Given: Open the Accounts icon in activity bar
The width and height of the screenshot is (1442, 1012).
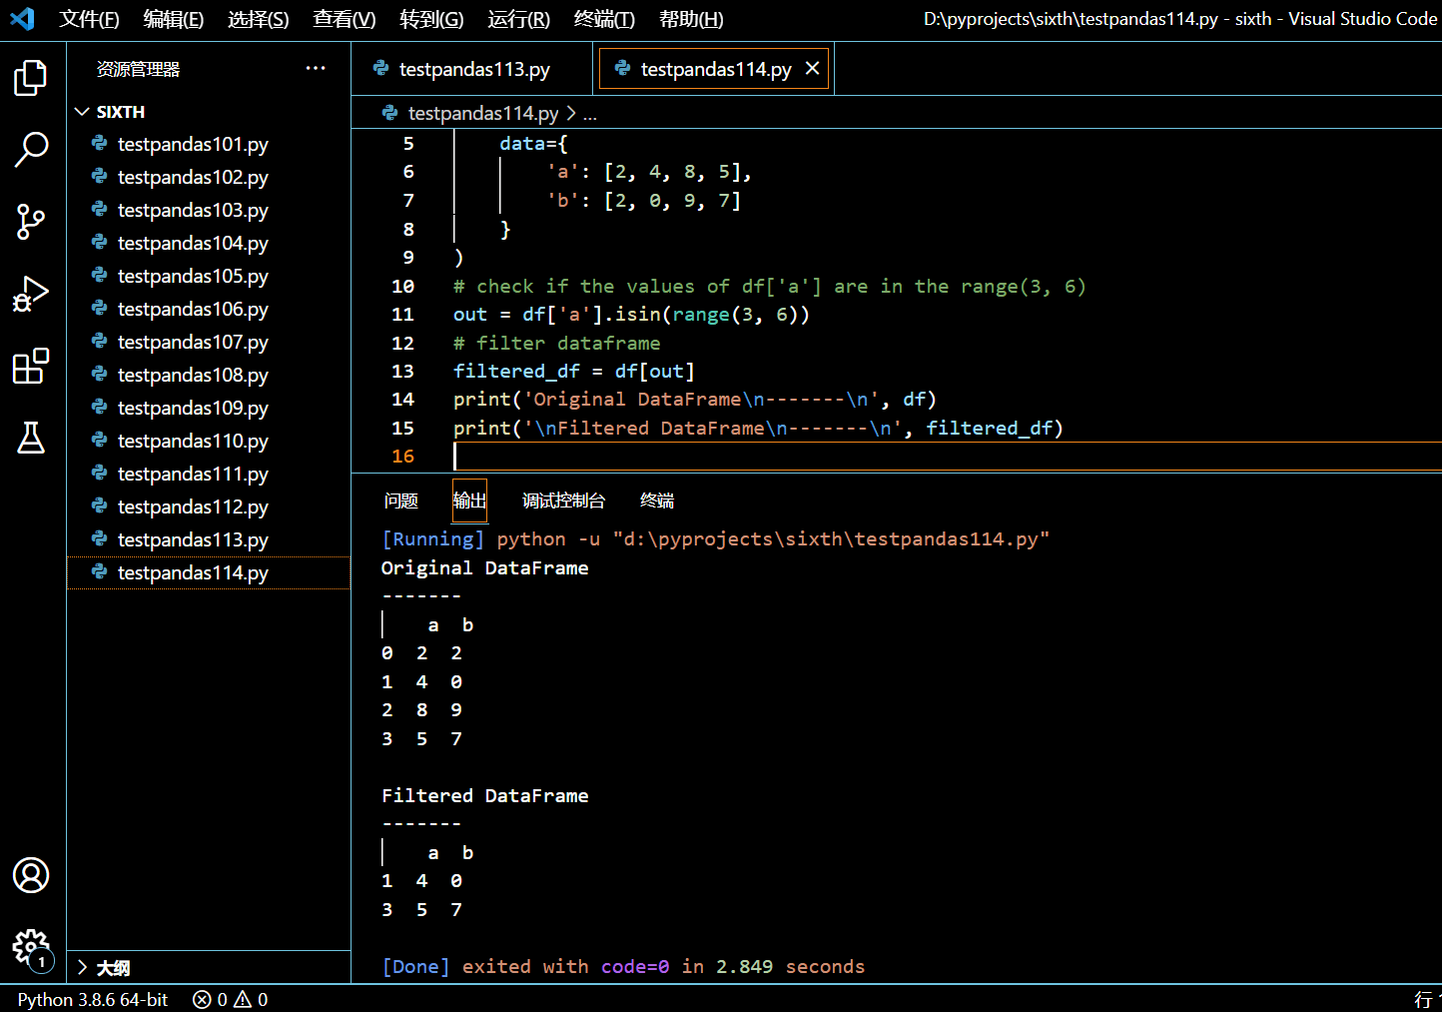Looking at the screenshot, I should pyautogui.click(x=31, y=875).
